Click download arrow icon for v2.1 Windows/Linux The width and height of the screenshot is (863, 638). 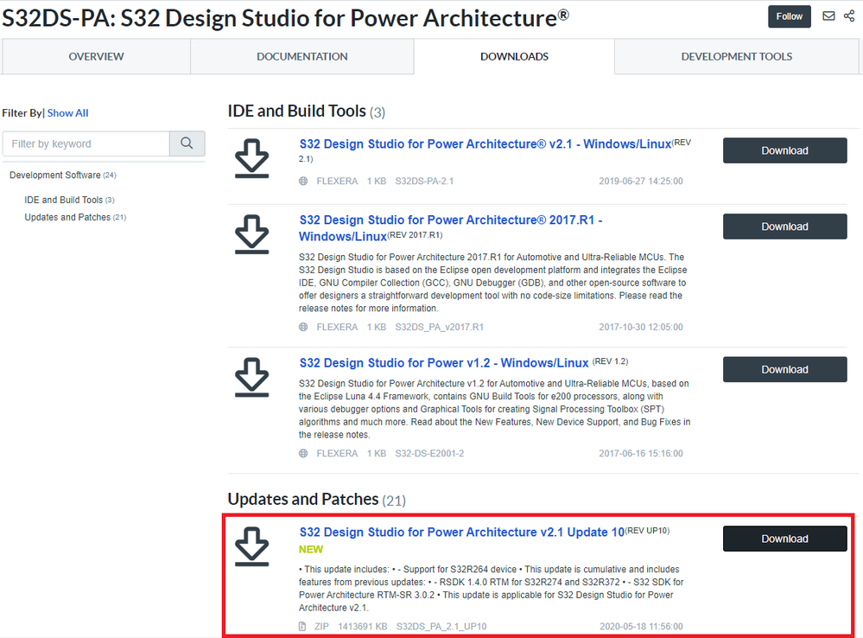click(252, 159)
